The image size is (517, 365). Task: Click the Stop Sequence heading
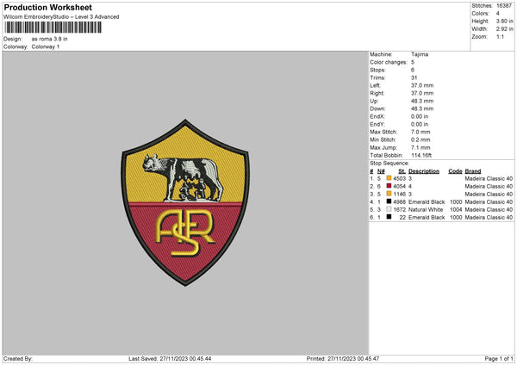pos(389,164)
